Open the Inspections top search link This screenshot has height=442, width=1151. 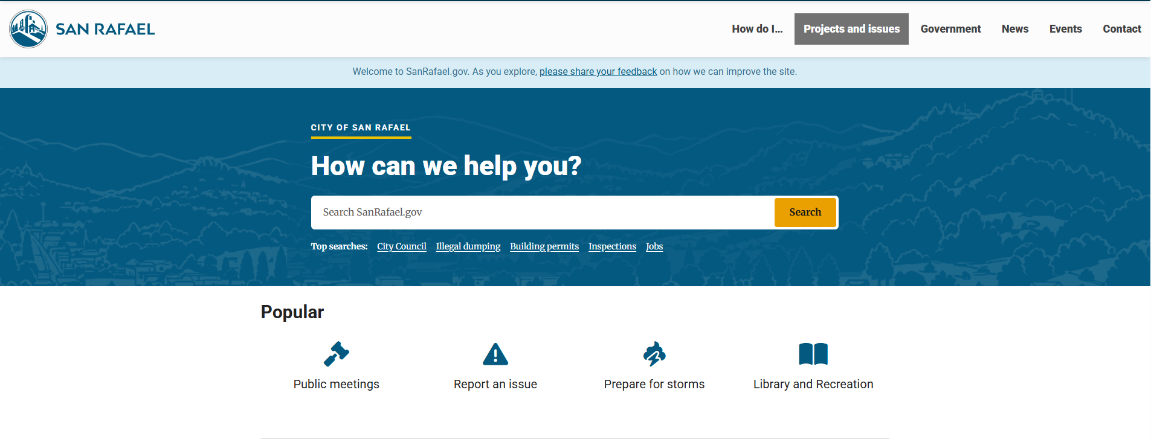612,246
